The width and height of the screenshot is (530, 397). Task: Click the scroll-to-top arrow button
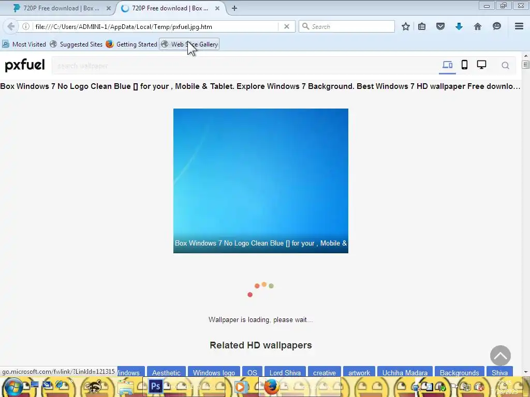(500, 356)
